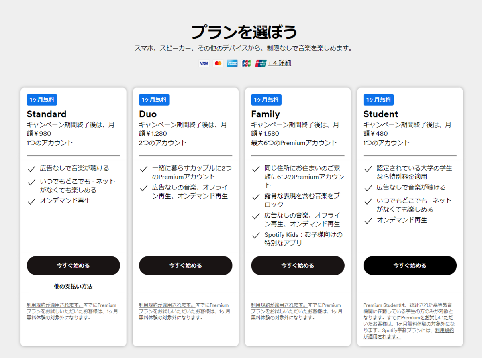The image size is (482, 358).
Task: Open 他の支払い方法 under Standard plan
Action: pos(73,287)
